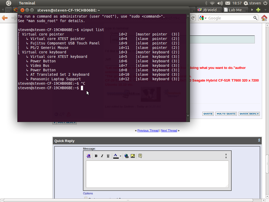Open the Google search engine dropdown
The image size is (269, 202).
203,18
